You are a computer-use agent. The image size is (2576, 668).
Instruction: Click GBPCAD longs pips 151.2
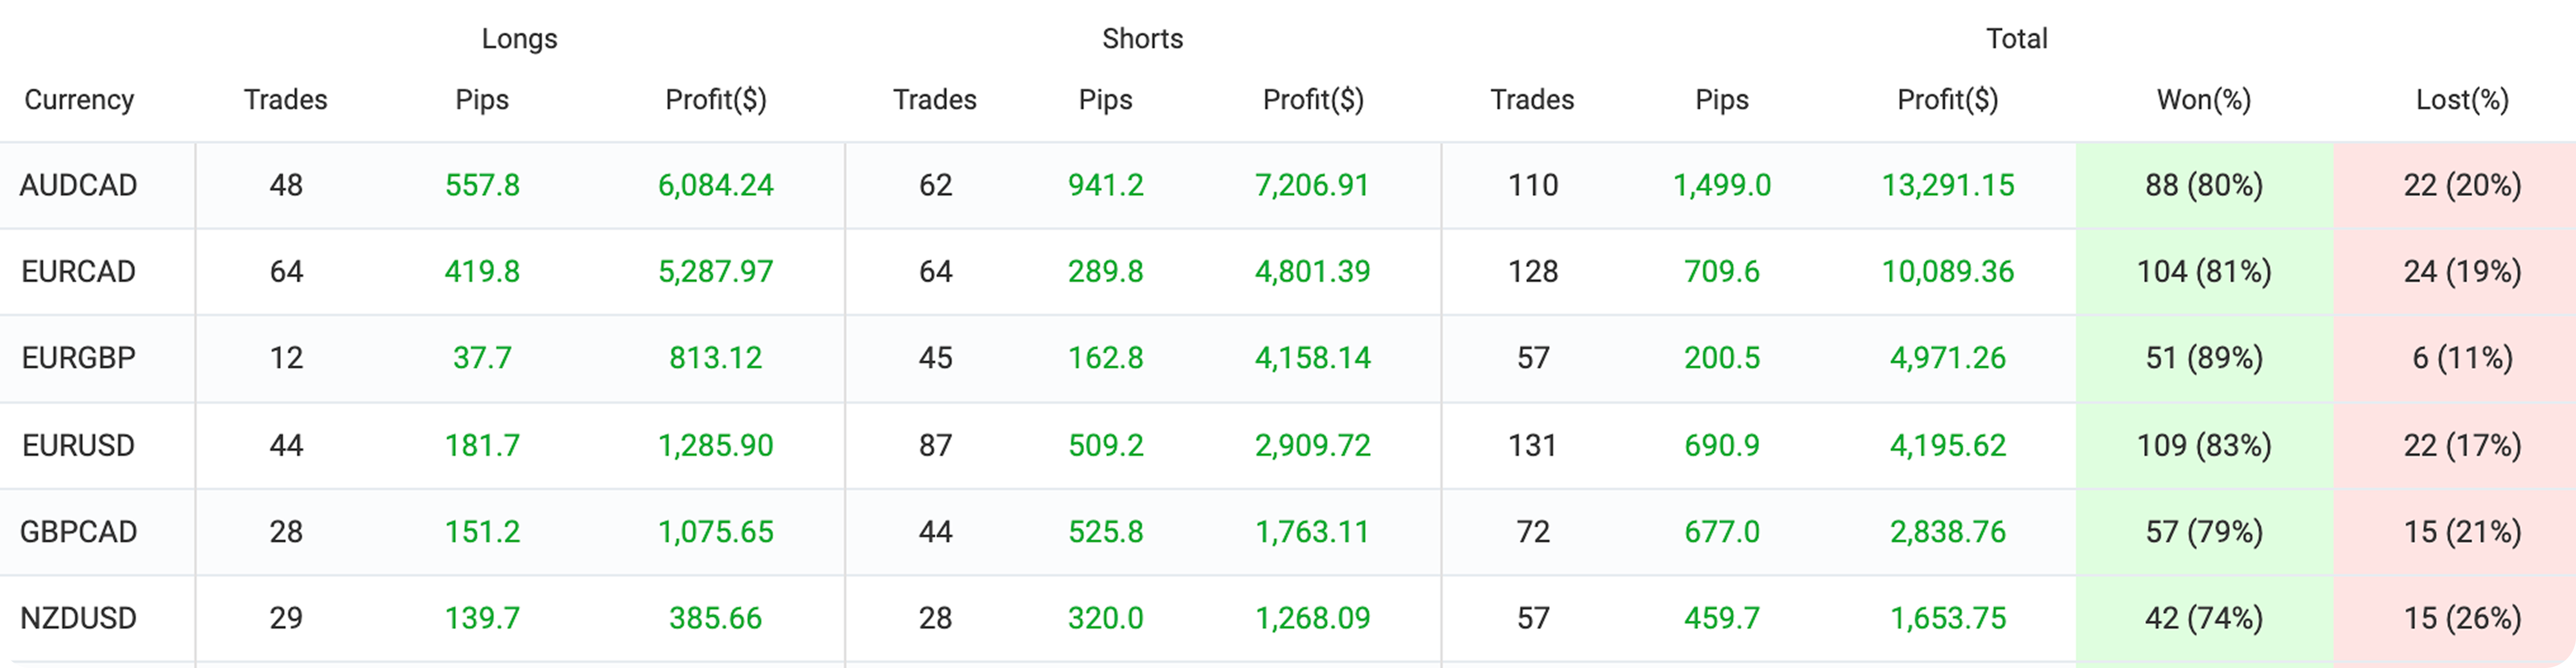(482, 531)
